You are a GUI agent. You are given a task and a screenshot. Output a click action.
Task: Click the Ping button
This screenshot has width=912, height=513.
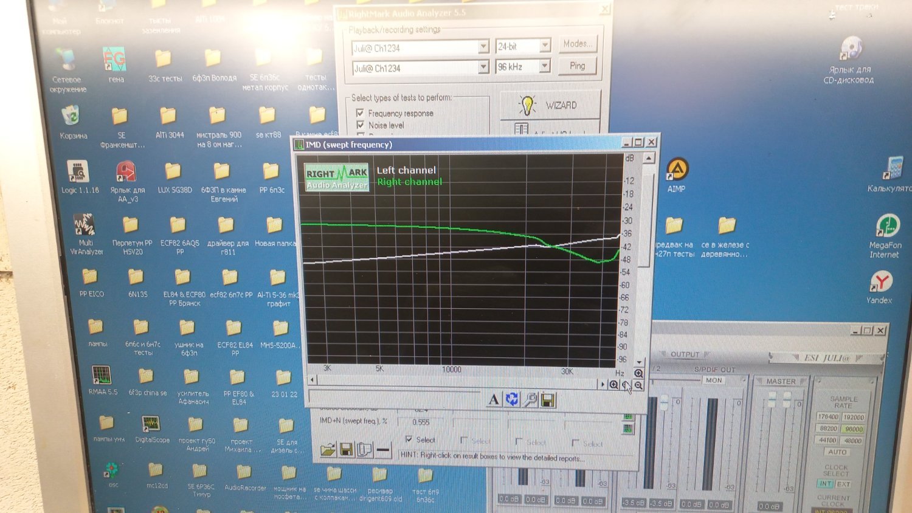[x=577, y=66]
